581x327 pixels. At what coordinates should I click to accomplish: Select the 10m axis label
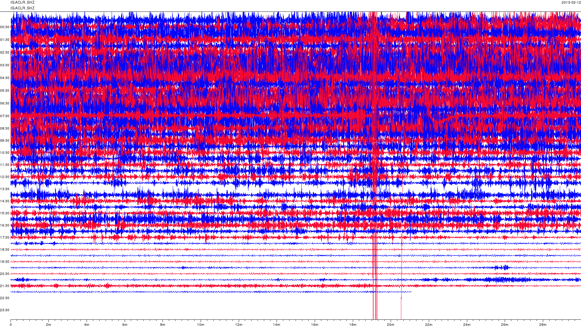click(x=201, y=325)
